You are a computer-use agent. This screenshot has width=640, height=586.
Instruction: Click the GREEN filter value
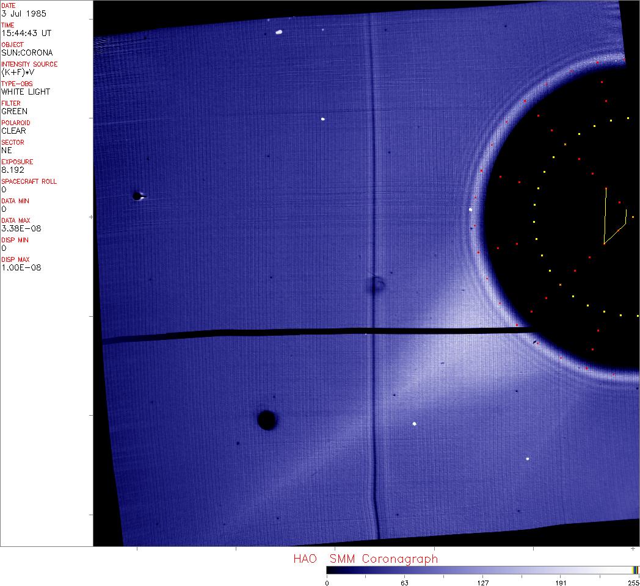pyautogui.click(x=14, y=111)
